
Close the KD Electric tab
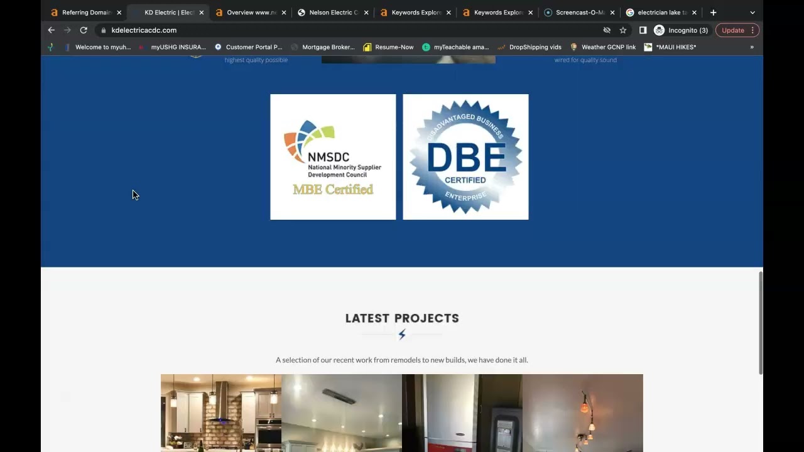coord(202,13)
